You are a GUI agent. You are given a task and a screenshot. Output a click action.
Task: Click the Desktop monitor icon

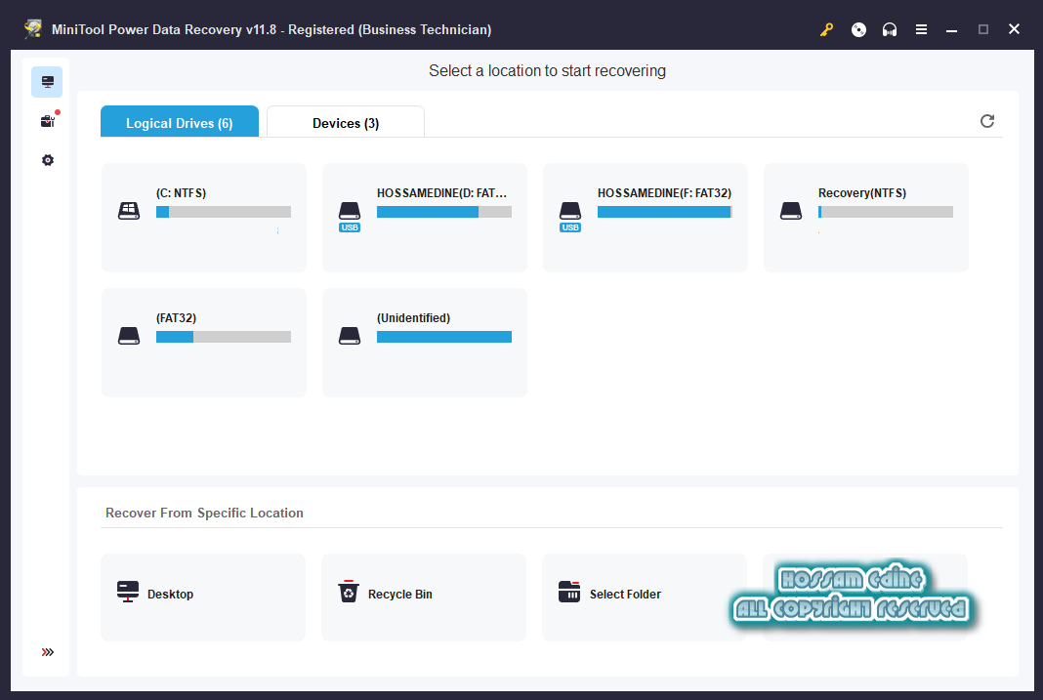tap(128, 592)
